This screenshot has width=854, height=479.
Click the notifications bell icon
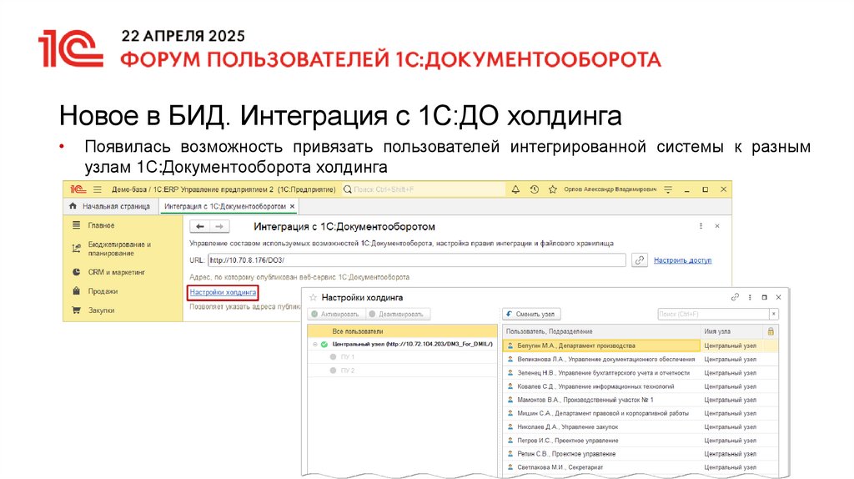(515, 189)
